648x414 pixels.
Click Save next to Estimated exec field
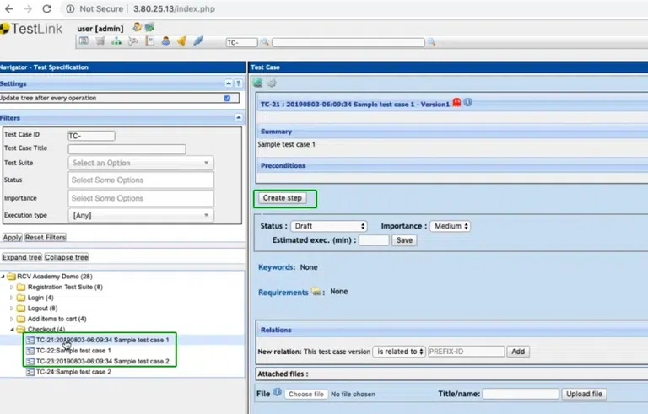click(x=404, y=240)
